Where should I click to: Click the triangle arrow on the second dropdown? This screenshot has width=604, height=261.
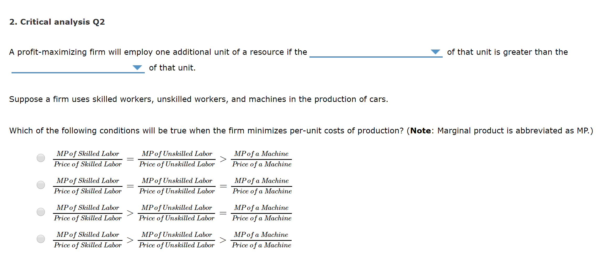[x=137, y=68]
